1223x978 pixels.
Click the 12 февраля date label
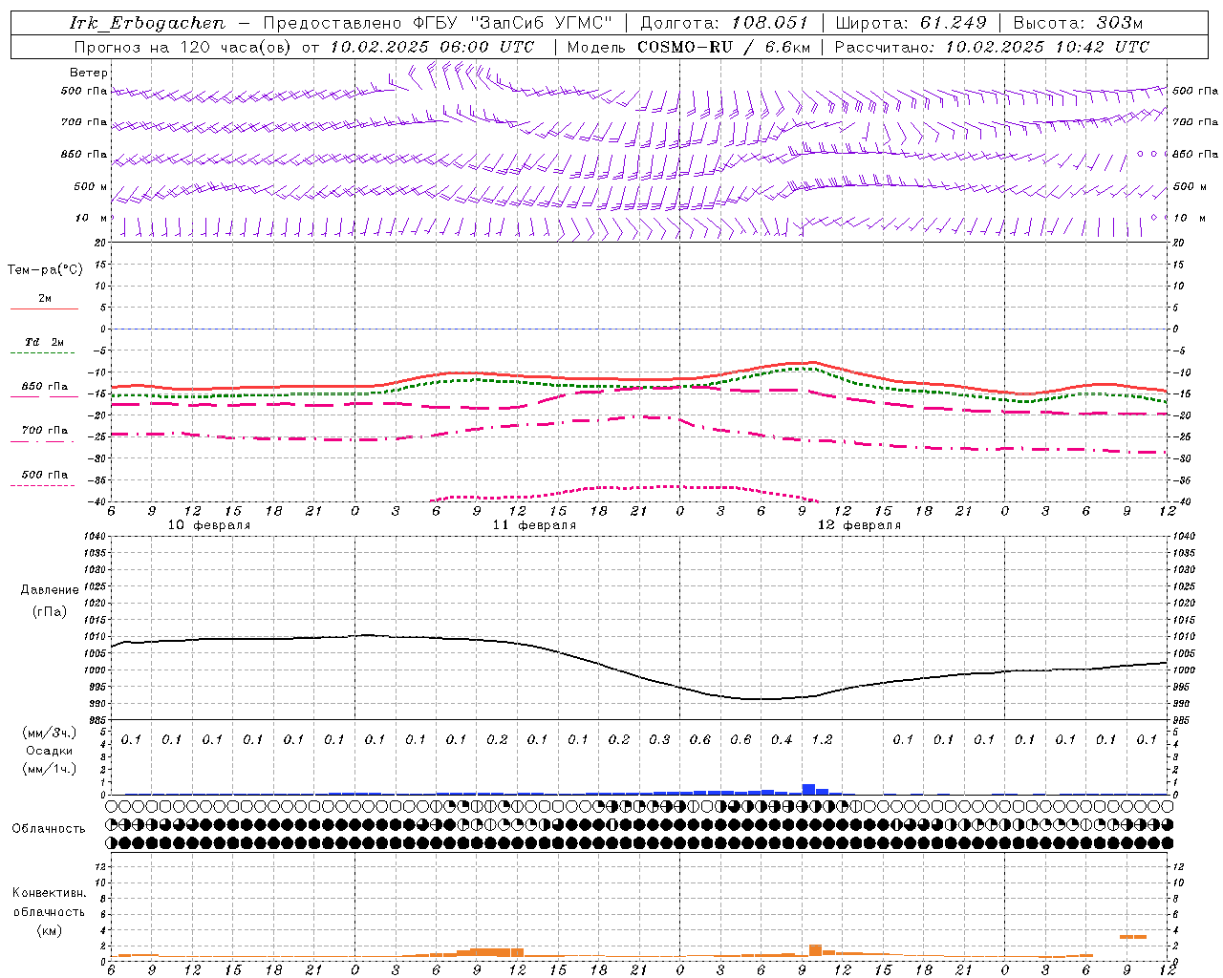tap(859, 525)
